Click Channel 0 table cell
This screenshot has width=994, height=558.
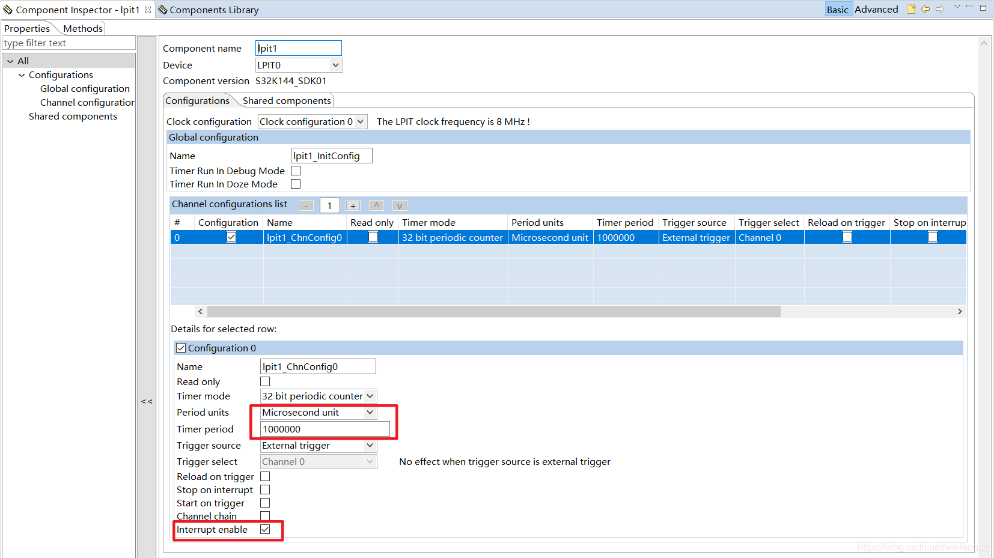[x=769, y=237]
